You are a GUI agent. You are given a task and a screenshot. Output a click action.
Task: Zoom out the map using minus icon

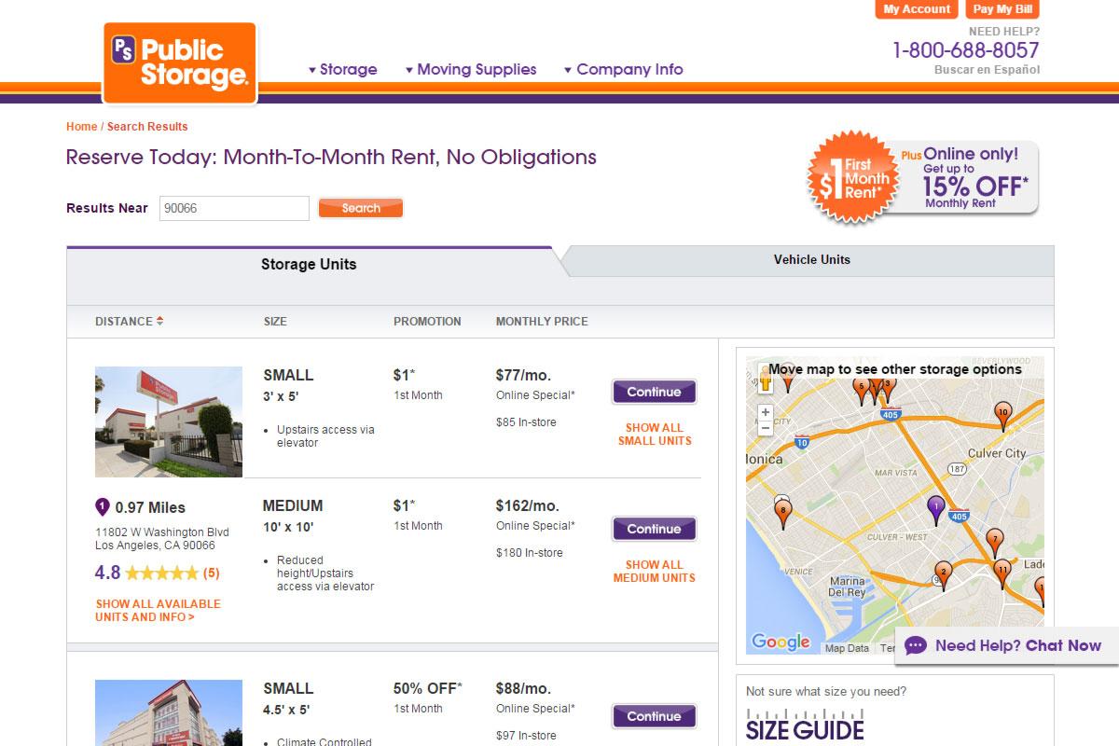point(766,427)
